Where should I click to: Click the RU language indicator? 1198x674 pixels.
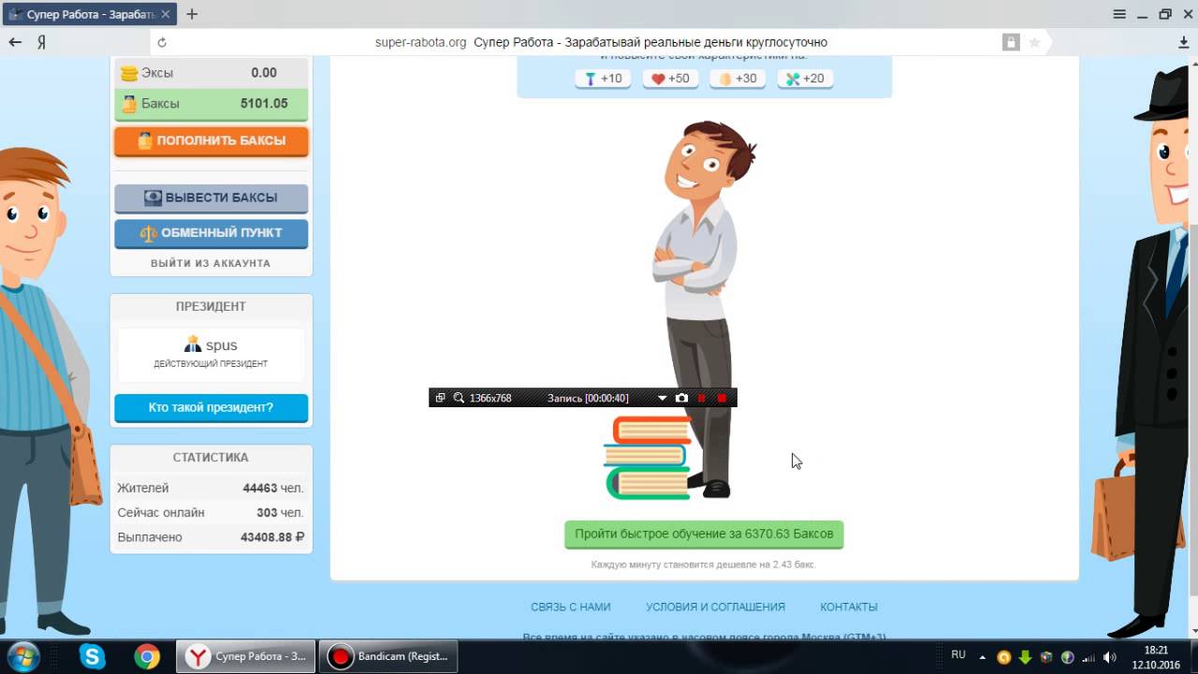point(958,654)
